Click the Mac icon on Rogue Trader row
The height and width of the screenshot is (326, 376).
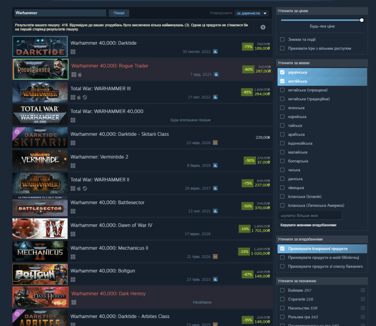[80, 75]
